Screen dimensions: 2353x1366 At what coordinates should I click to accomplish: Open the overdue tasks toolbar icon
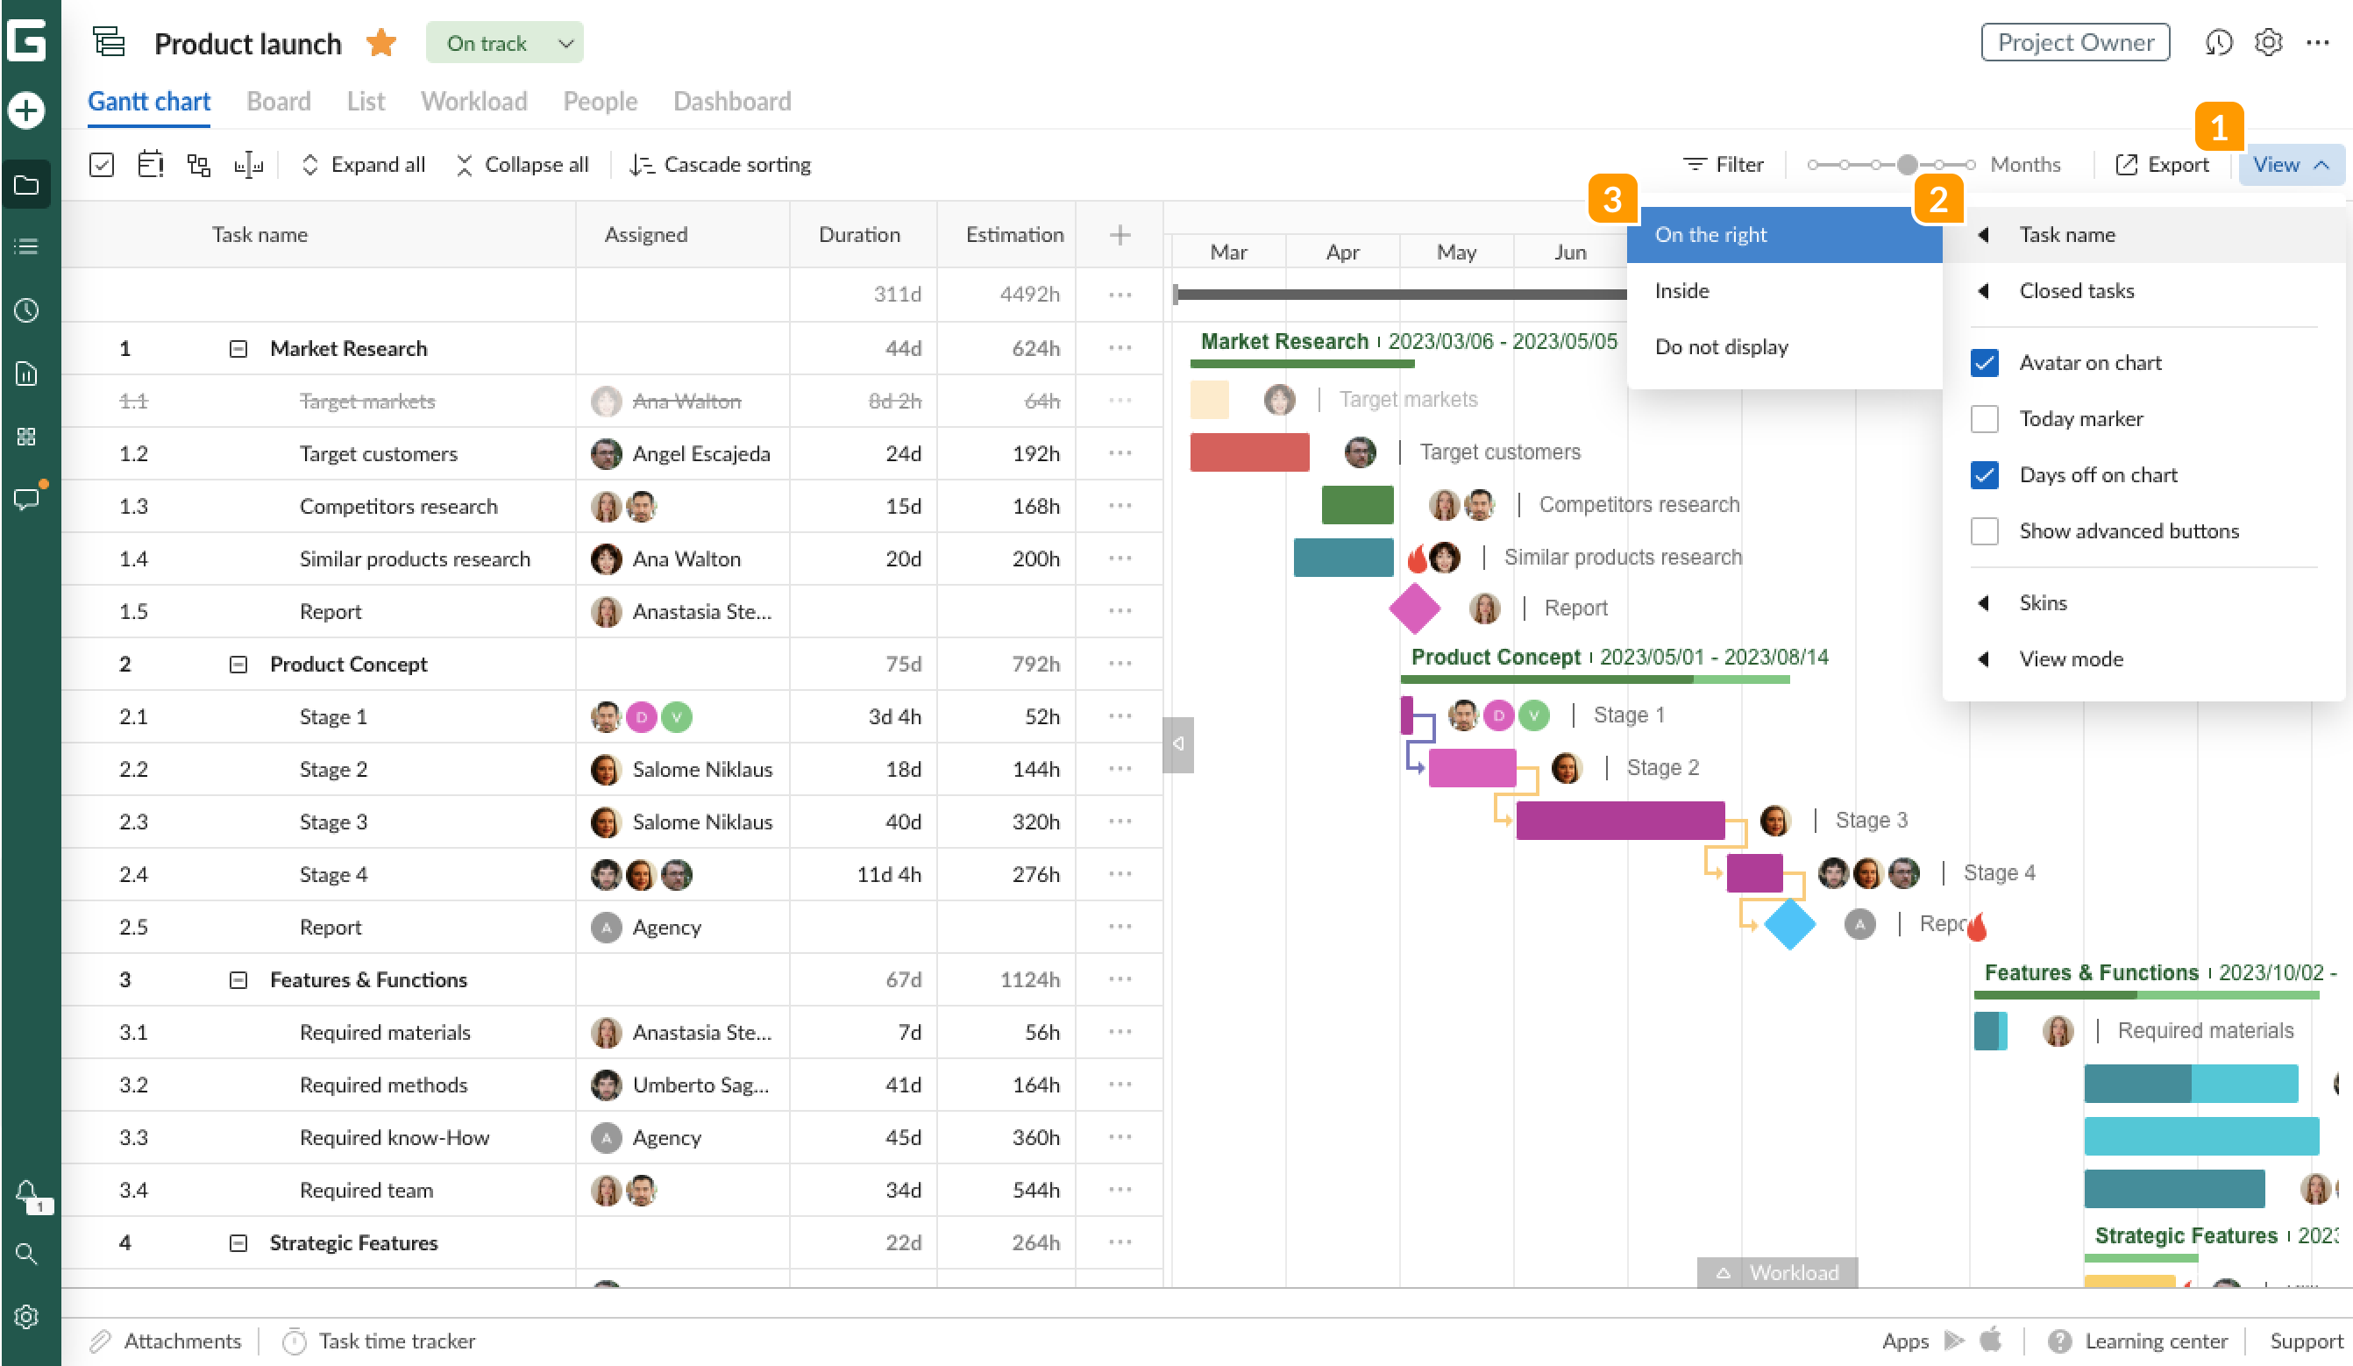pyautogui.click(x=150, y=164)
